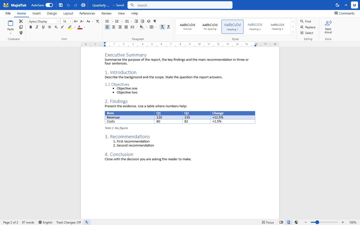This screenshot has width=360, height=225.
Task: Open the References ribbon tab
Action: (87, 13)
